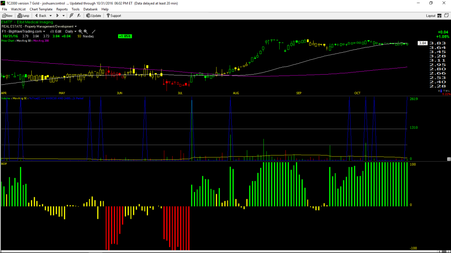This screenshot has height=253, width=451.
Task: Open the Back history dropdown arrow
Action: coord(51,16)
